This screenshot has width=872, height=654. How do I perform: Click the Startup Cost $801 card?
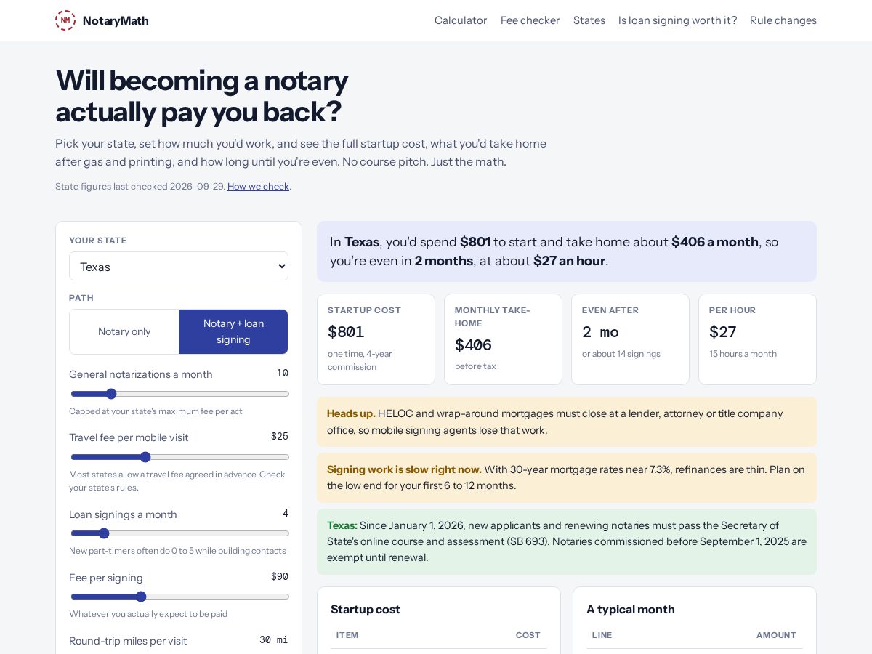coord(376,339)
